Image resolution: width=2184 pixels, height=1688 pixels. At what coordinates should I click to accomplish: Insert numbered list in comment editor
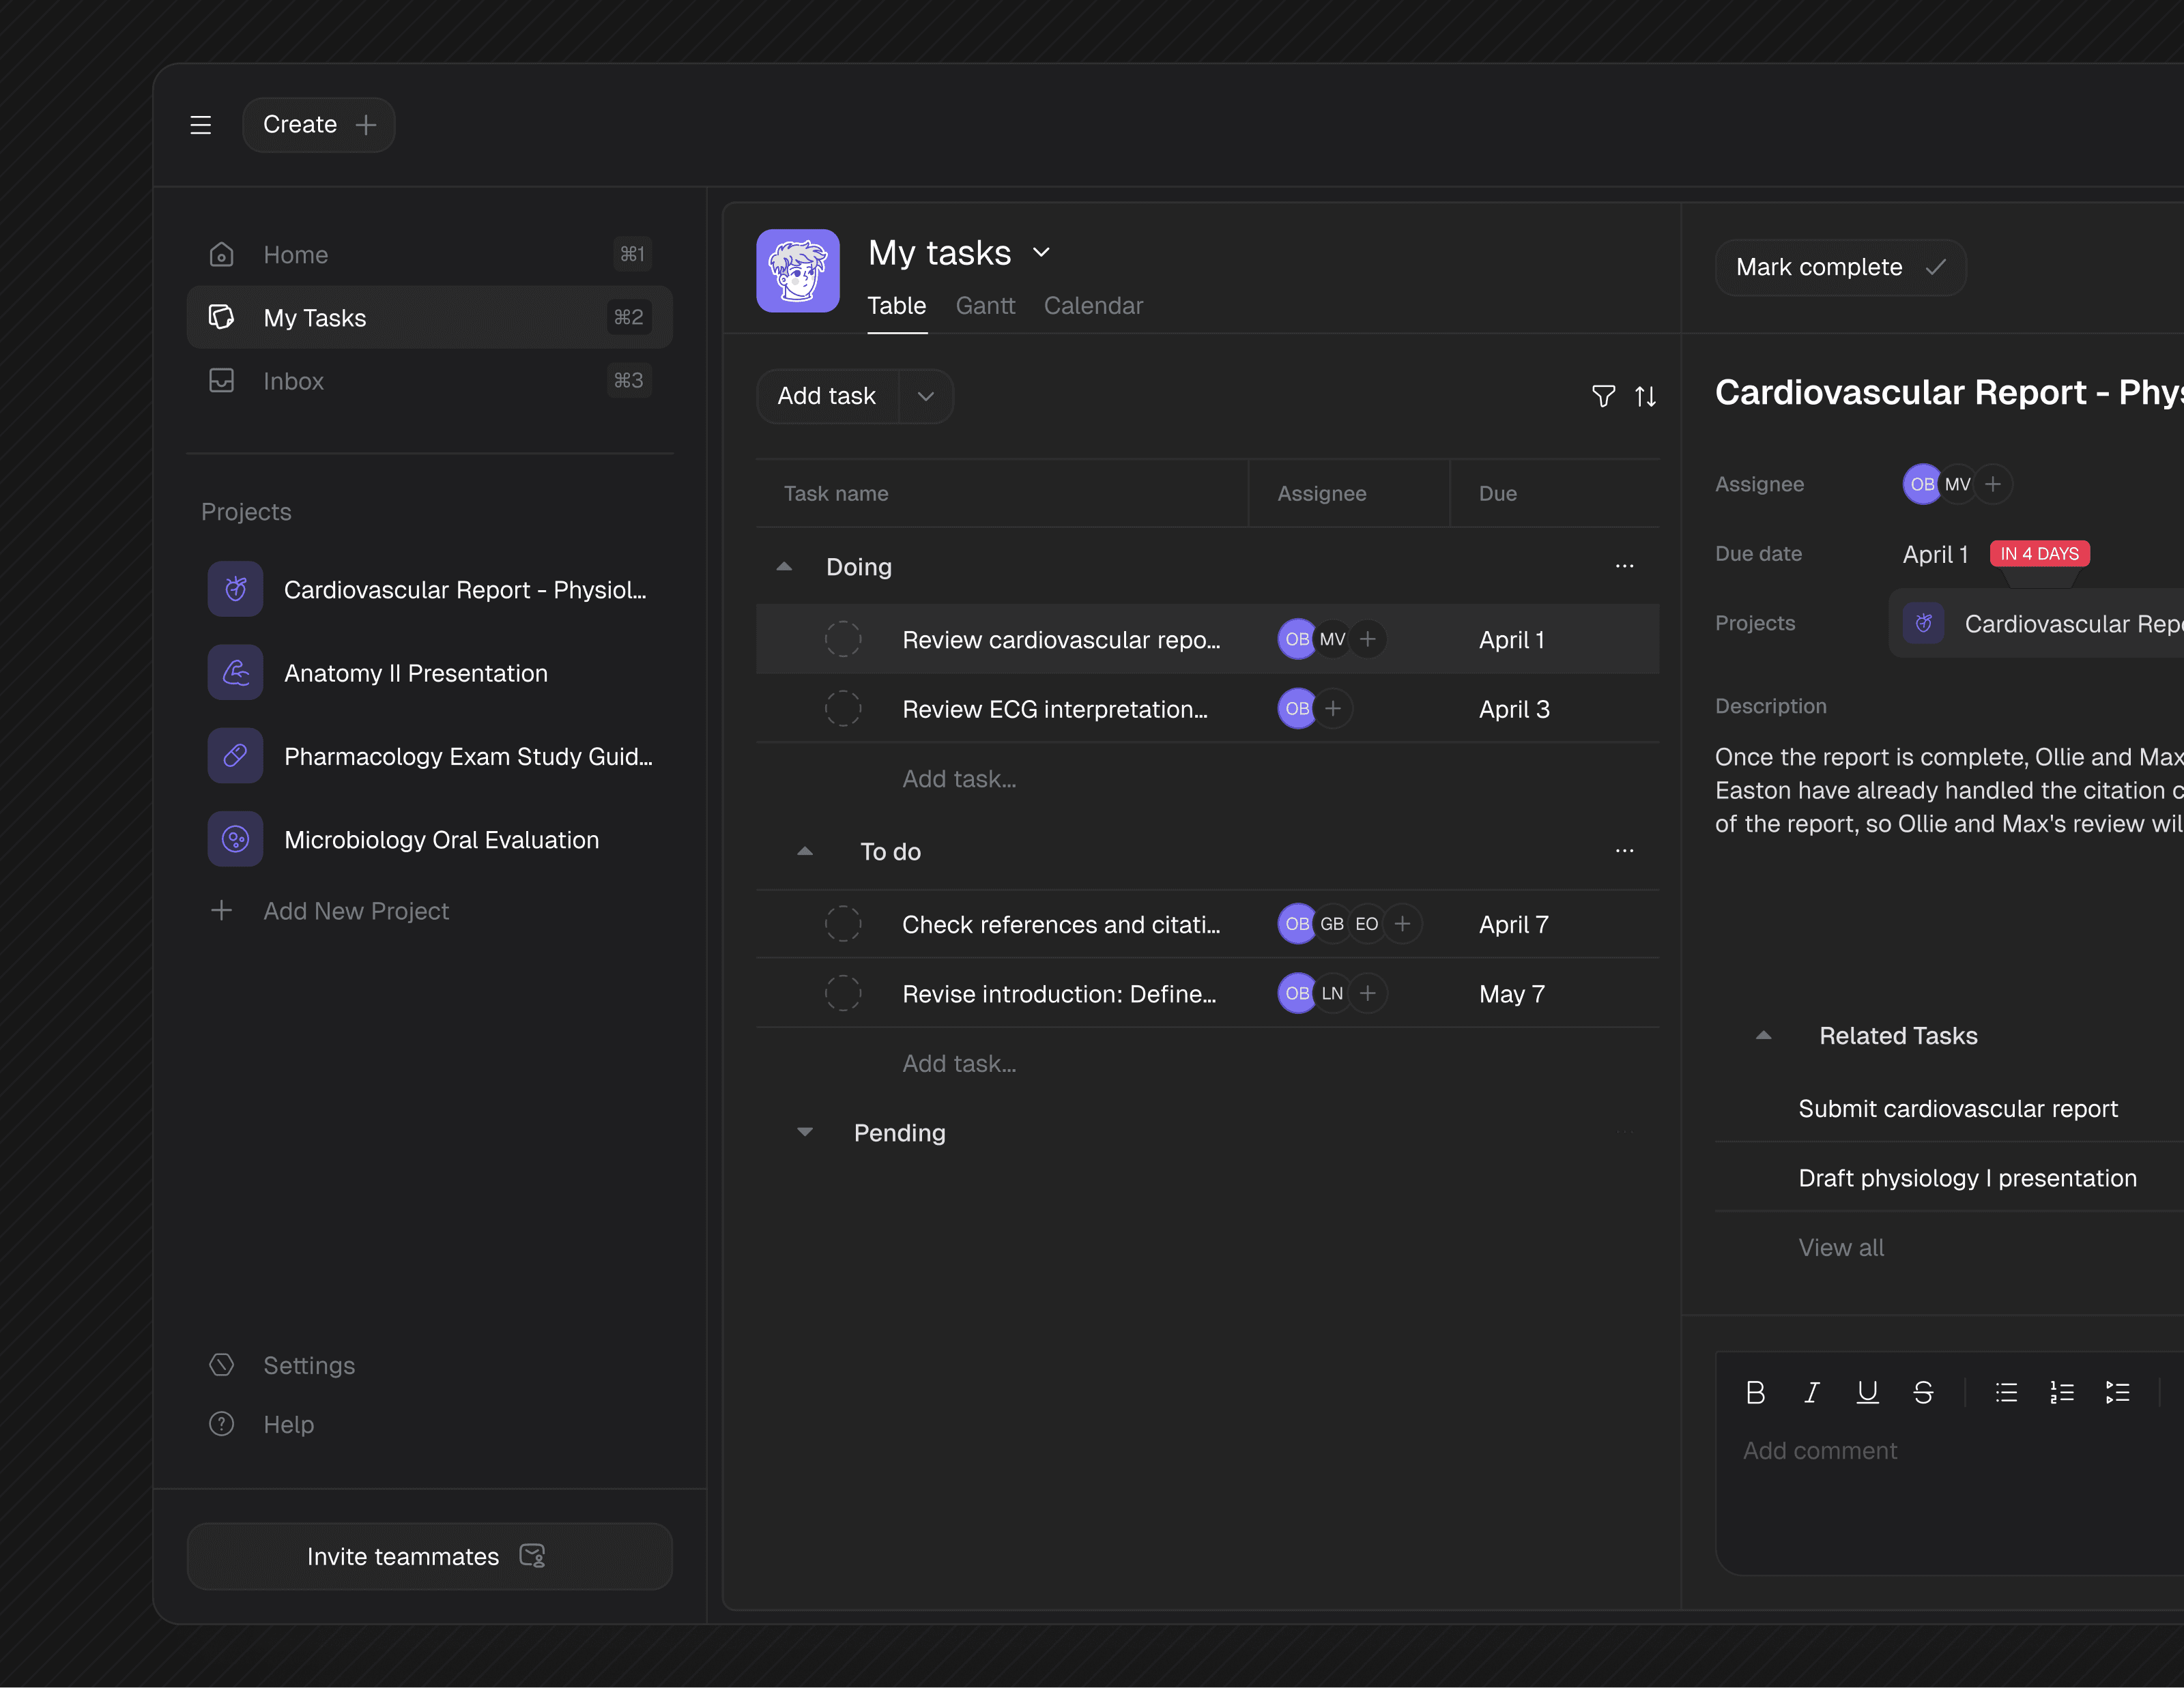point(2061,1392)
